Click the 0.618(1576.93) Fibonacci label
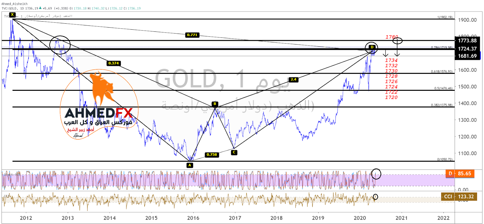The height and width of the screenshot is (224, 484). [442, 72]
